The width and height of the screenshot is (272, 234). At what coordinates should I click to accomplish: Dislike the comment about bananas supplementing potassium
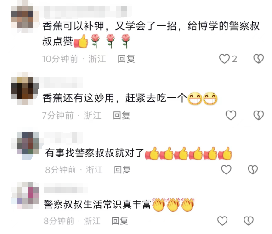(x=259, y=59)
